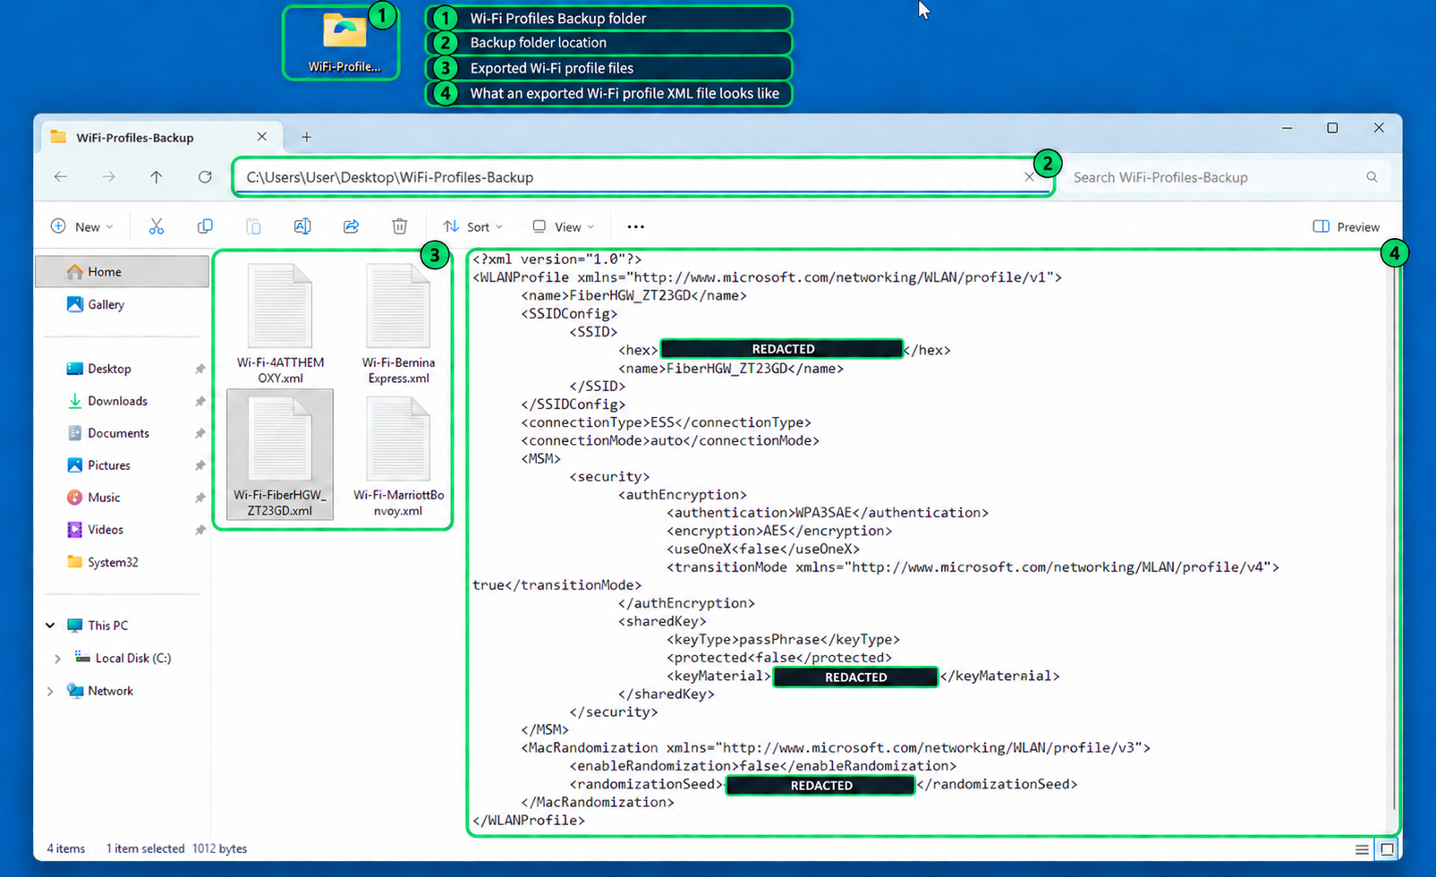Close the WiFi-Profiles-Backup tab
The image size is (1436, 877).
pos(261,137)
